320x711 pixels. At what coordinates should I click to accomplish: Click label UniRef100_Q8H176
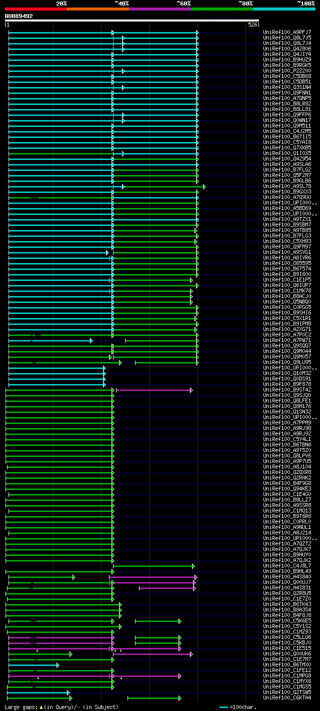(287, 406)
